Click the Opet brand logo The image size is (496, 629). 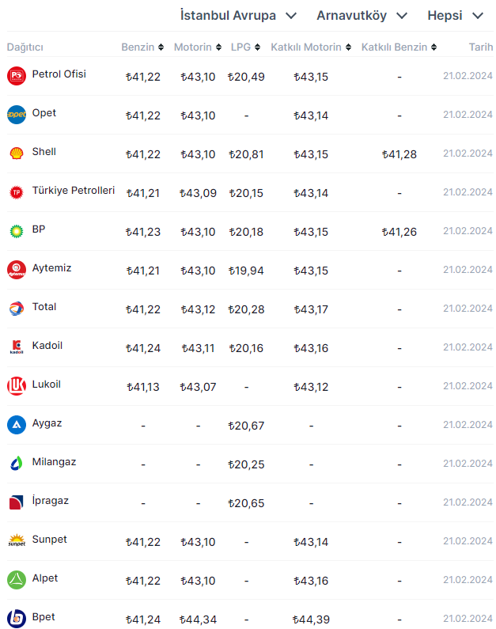[x=17, y=115]
